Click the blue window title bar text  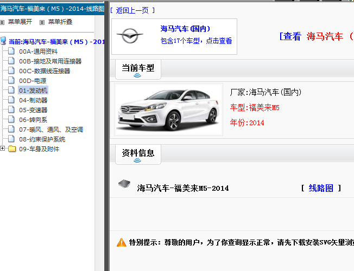52,9
